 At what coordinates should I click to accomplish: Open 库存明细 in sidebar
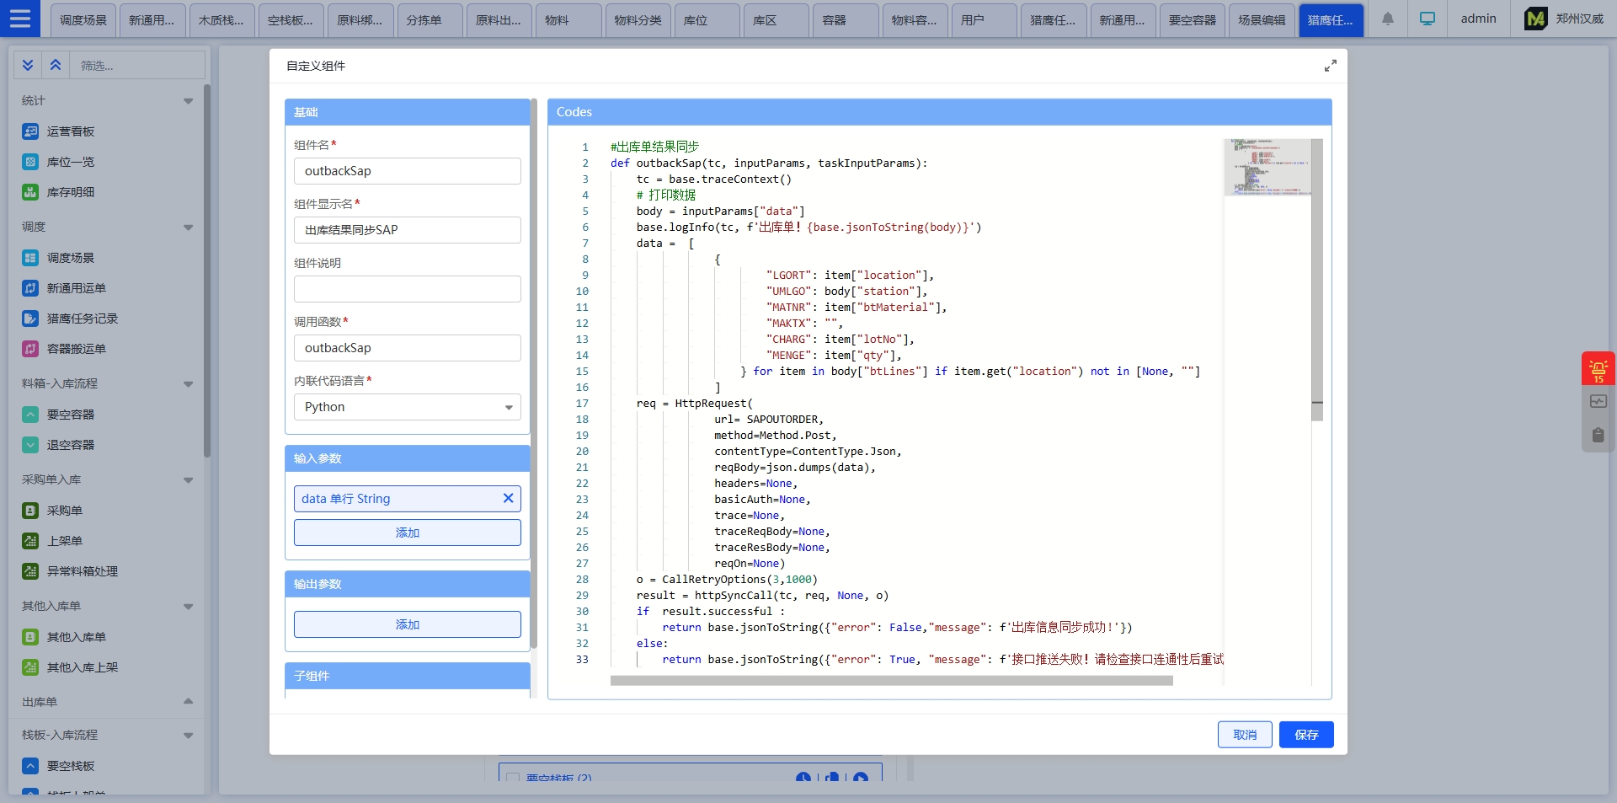pos(71,192)
